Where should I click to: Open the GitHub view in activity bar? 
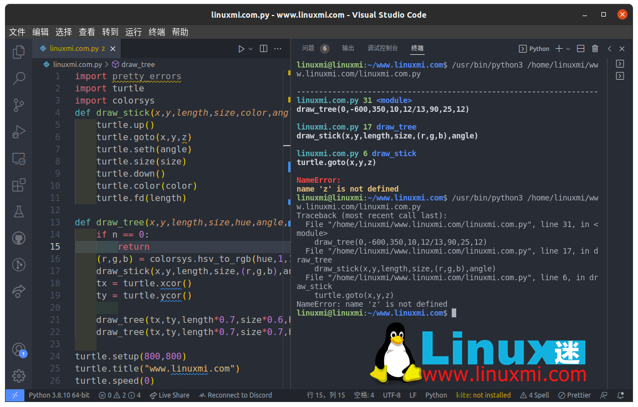[x=19, y=238]
